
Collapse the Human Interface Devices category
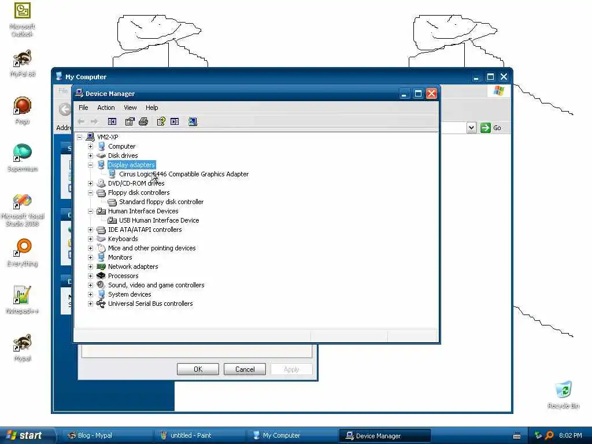(91, 211)
